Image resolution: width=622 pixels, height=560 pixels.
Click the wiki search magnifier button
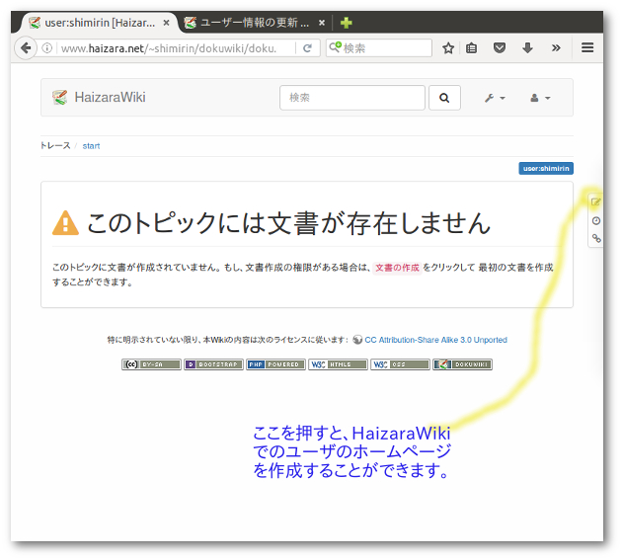coord(444,98)
